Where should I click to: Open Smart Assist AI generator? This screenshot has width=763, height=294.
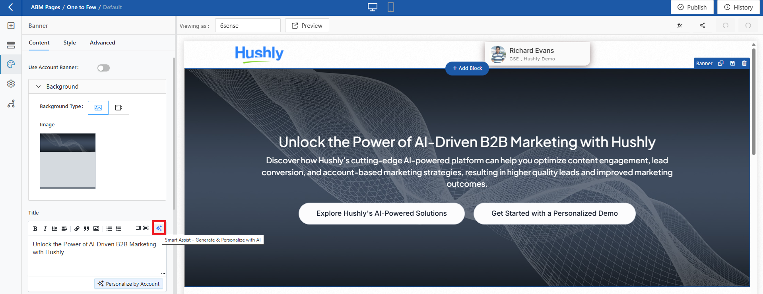(x=159, y=228)
